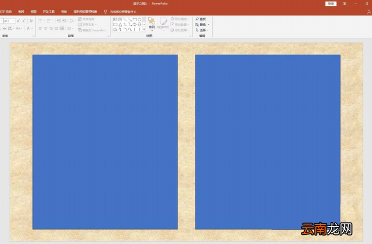Open the ribbon display options icon
Image resolution: width=372 pixels, height=244 pixels.
point(344,4)
